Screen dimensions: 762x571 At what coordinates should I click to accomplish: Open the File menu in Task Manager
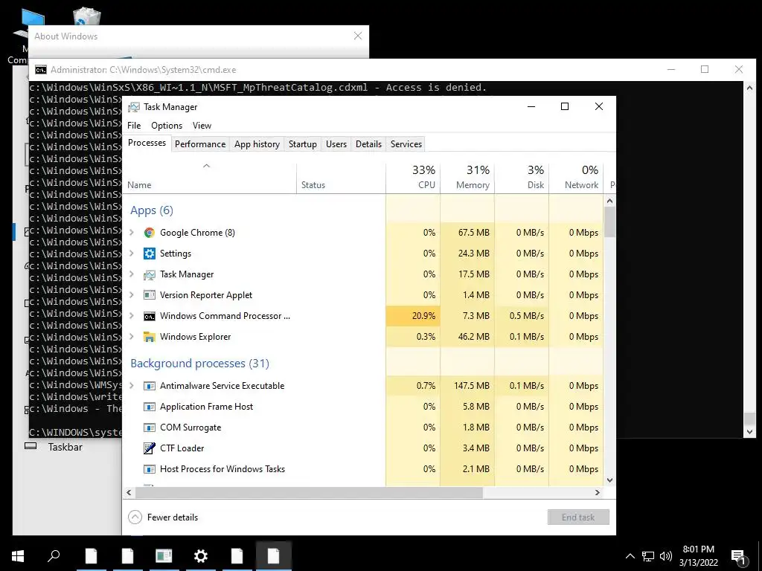[x=134, y=126]
